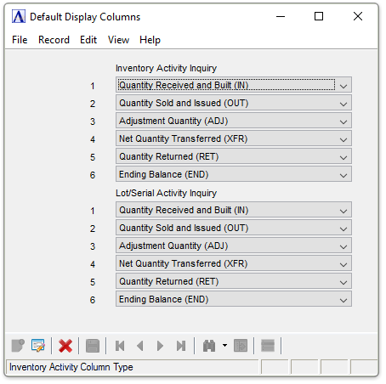Image resolution: width=386 pixels, height=384 pixels.
Task: Expand Inventory Activity column 1 dropdown
Action: click(343, 85)
